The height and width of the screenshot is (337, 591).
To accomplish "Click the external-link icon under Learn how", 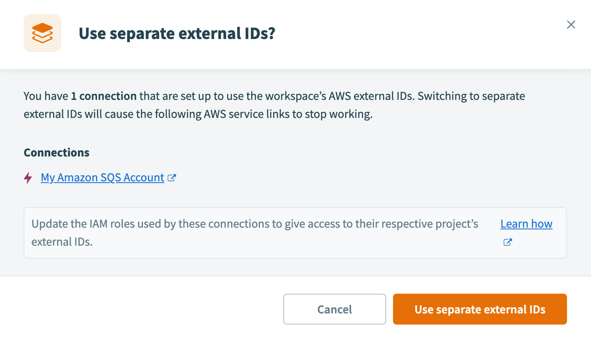I will [507, 242].
